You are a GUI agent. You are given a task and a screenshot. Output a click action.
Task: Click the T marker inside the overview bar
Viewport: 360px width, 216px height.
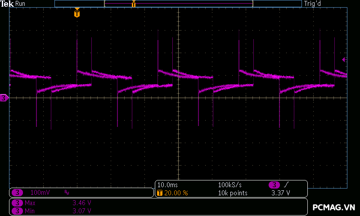(x=134, y=4)
